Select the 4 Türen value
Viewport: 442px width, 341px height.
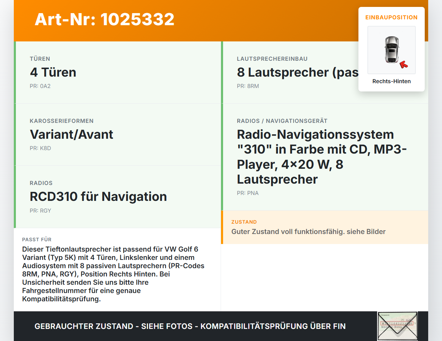(53, 72)
